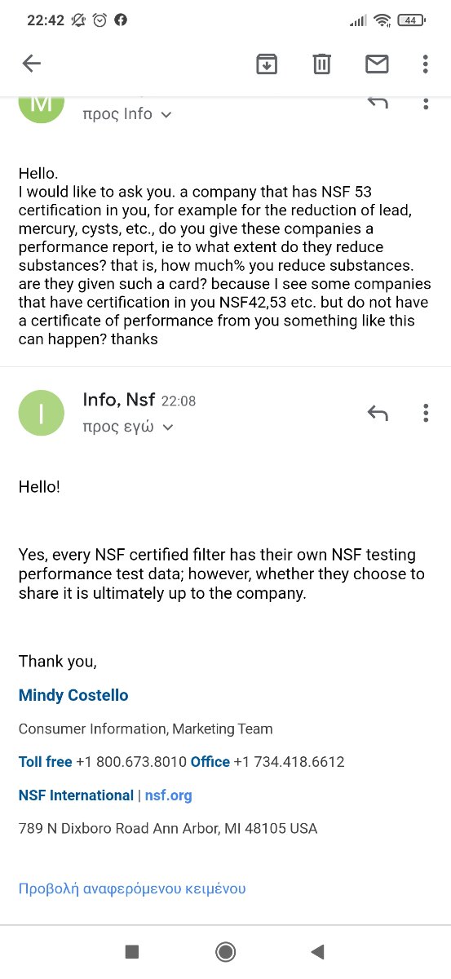This screenshot has width=451, height=979.
Task: Tap the green I sender avatar
Action: click(41, 413)
